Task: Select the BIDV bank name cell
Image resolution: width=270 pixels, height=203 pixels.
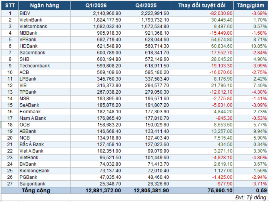Action: [44, 13]
